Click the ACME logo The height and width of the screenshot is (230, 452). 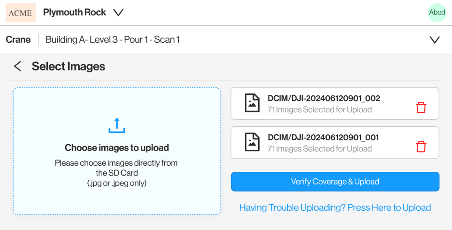click(20, 13)
